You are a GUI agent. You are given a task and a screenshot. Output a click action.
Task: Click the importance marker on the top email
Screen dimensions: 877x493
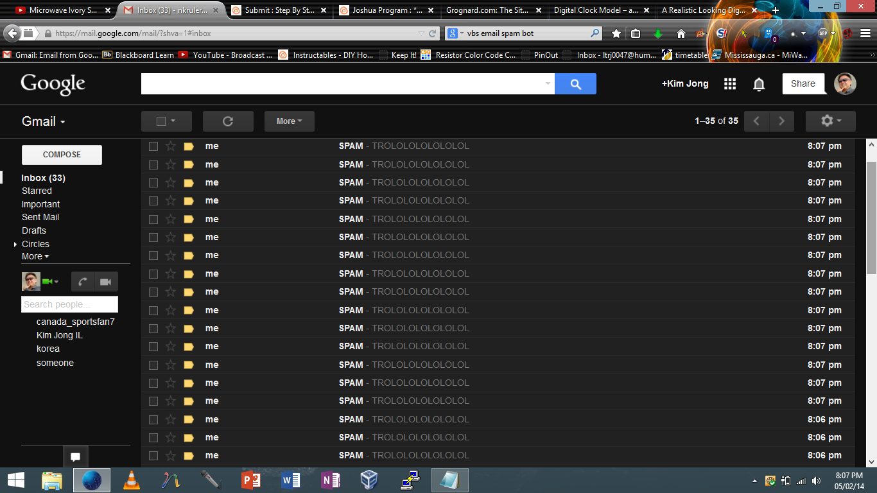pyautogui.click(x=188, y=146)
